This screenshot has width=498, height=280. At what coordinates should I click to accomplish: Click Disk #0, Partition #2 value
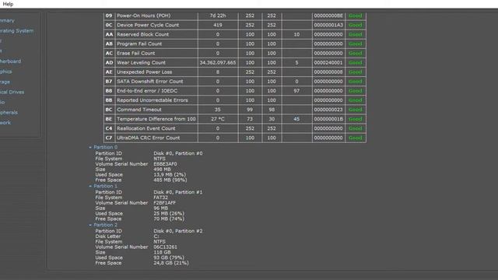pyautogui.click(x=178, y=231)
